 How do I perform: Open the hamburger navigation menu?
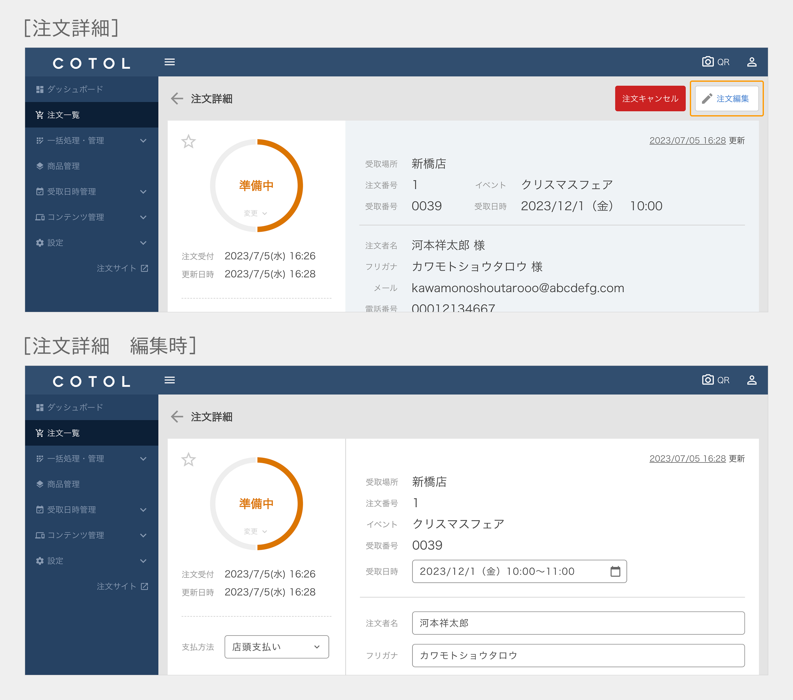169,62
